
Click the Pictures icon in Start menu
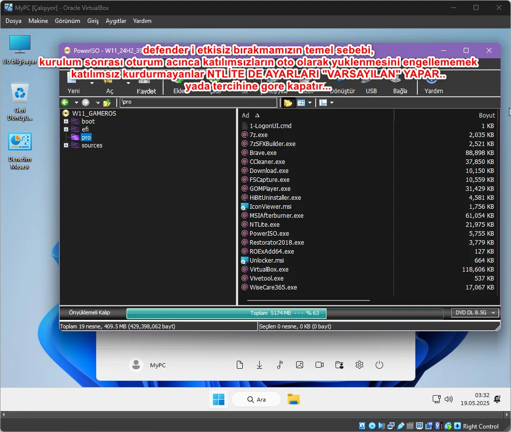point(300,365)
